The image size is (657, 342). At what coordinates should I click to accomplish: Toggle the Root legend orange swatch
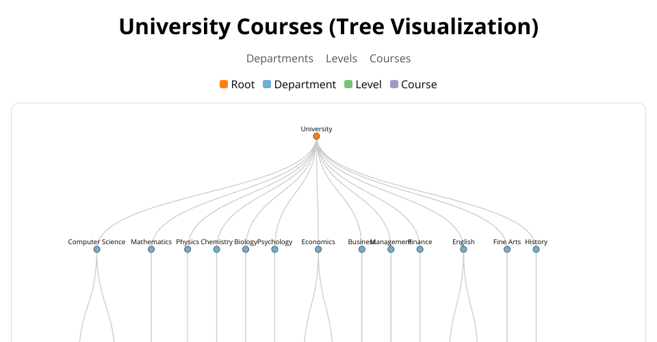point(224,85)
